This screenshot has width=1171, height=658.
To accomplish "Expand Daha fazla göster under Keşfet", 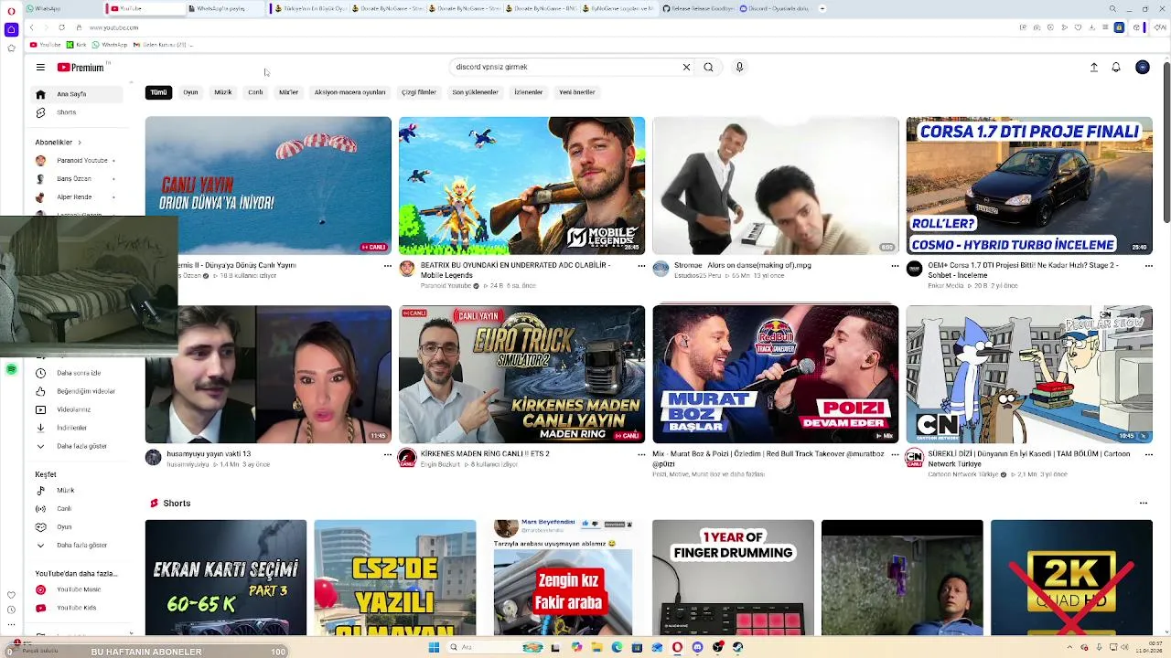I will [79, 545].
